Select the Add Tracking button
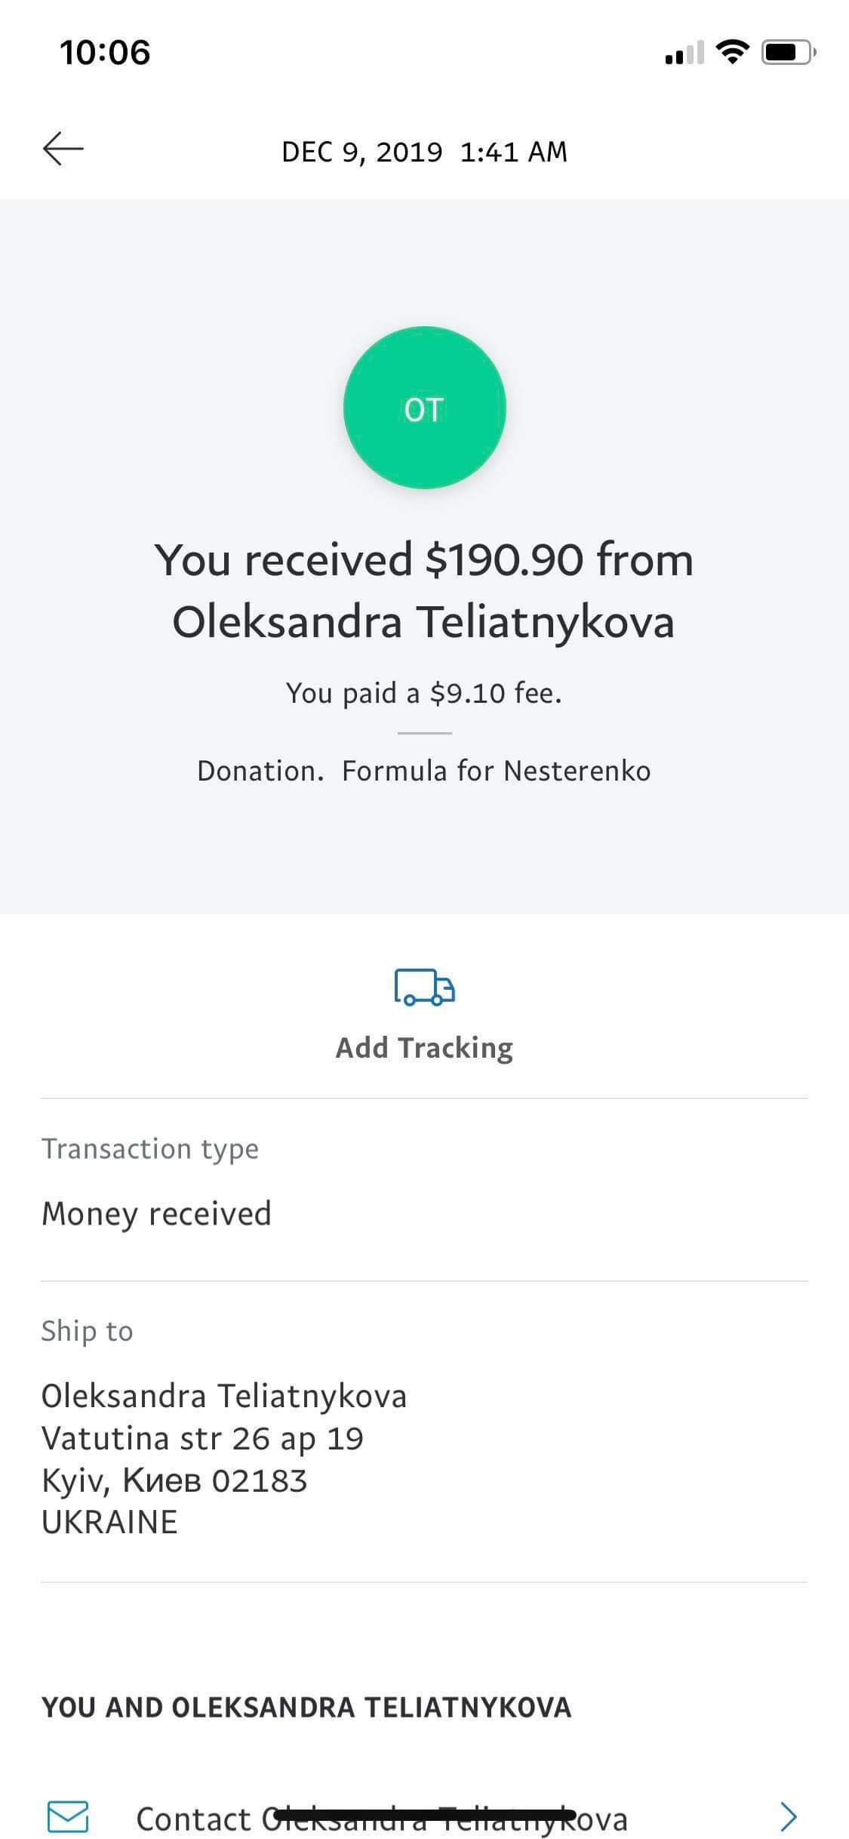Screen dimensions: 849x1839 tap(424, 1047)
